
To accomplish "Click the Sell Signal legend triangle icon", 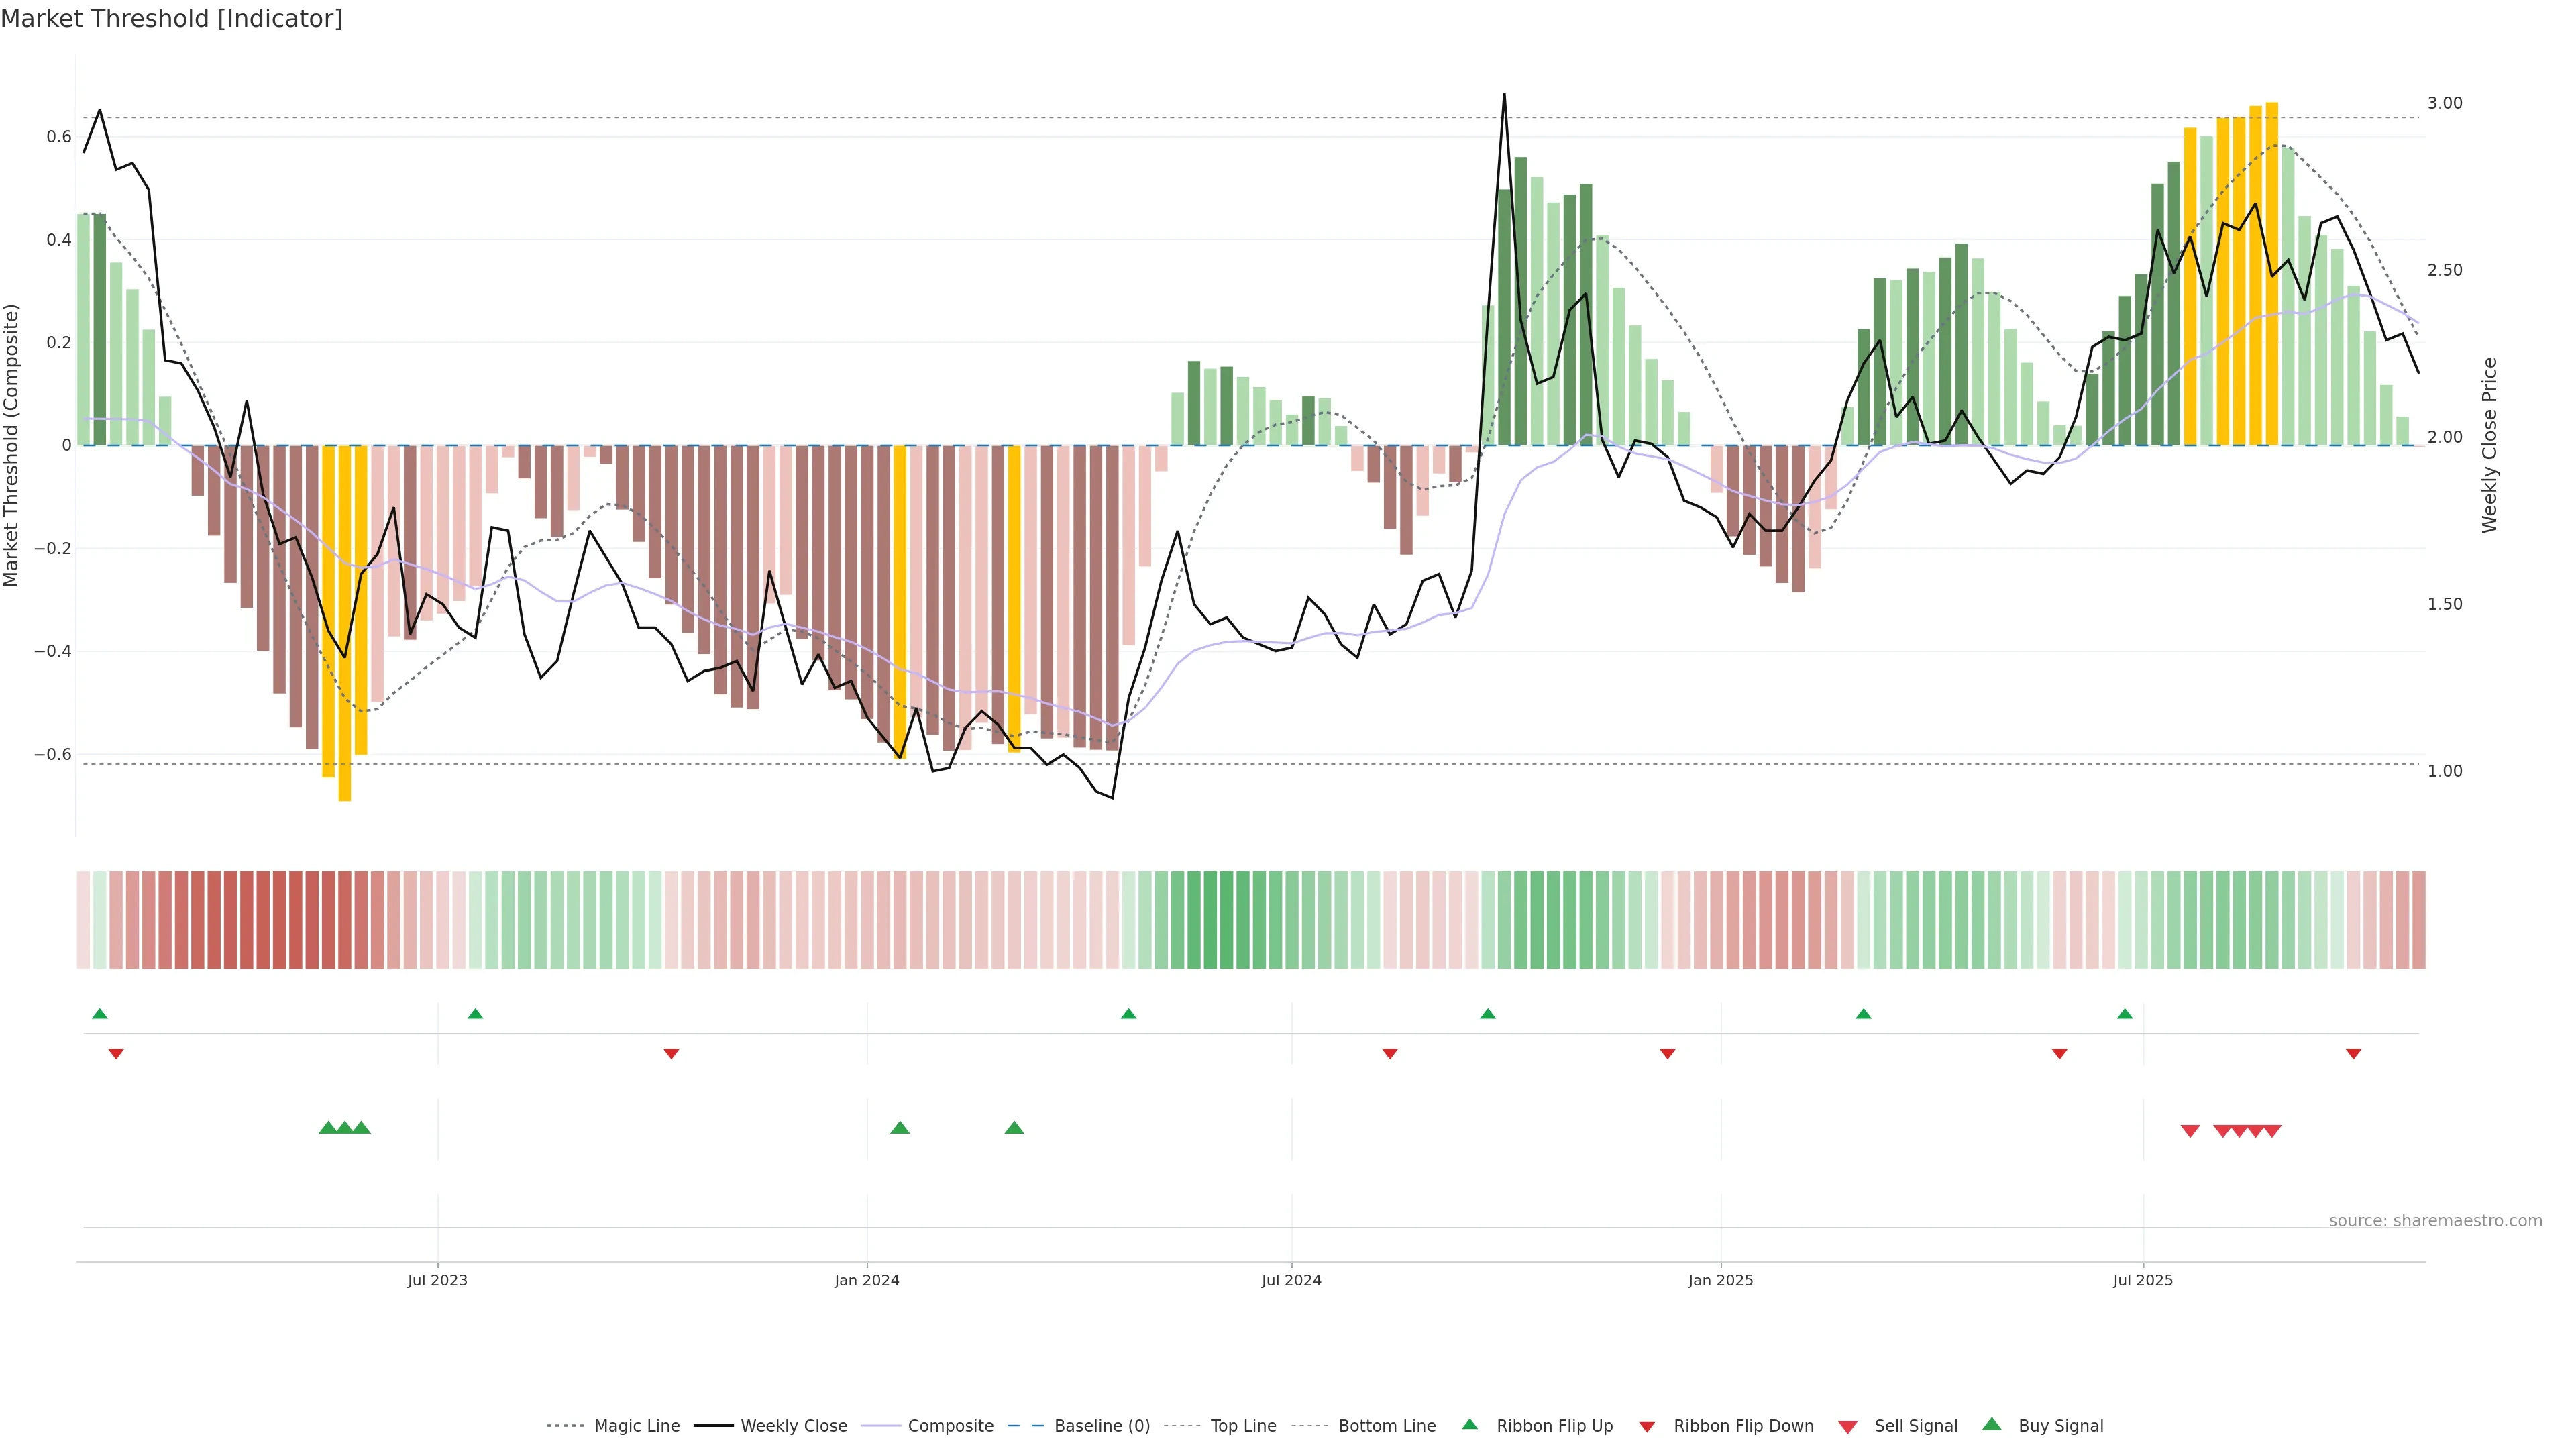I will pos(1848,1427).
